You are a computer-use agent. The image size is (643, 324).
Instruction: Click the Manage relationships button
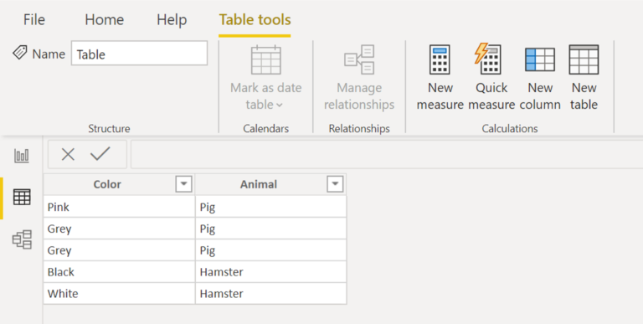click(359, 78)
